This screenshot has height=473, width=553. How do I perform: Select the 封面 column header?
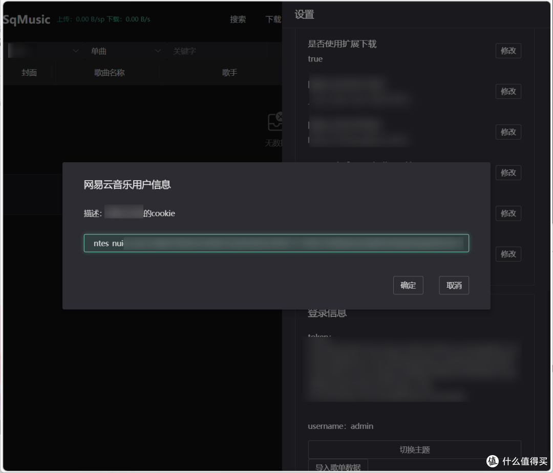coord(29,73)
